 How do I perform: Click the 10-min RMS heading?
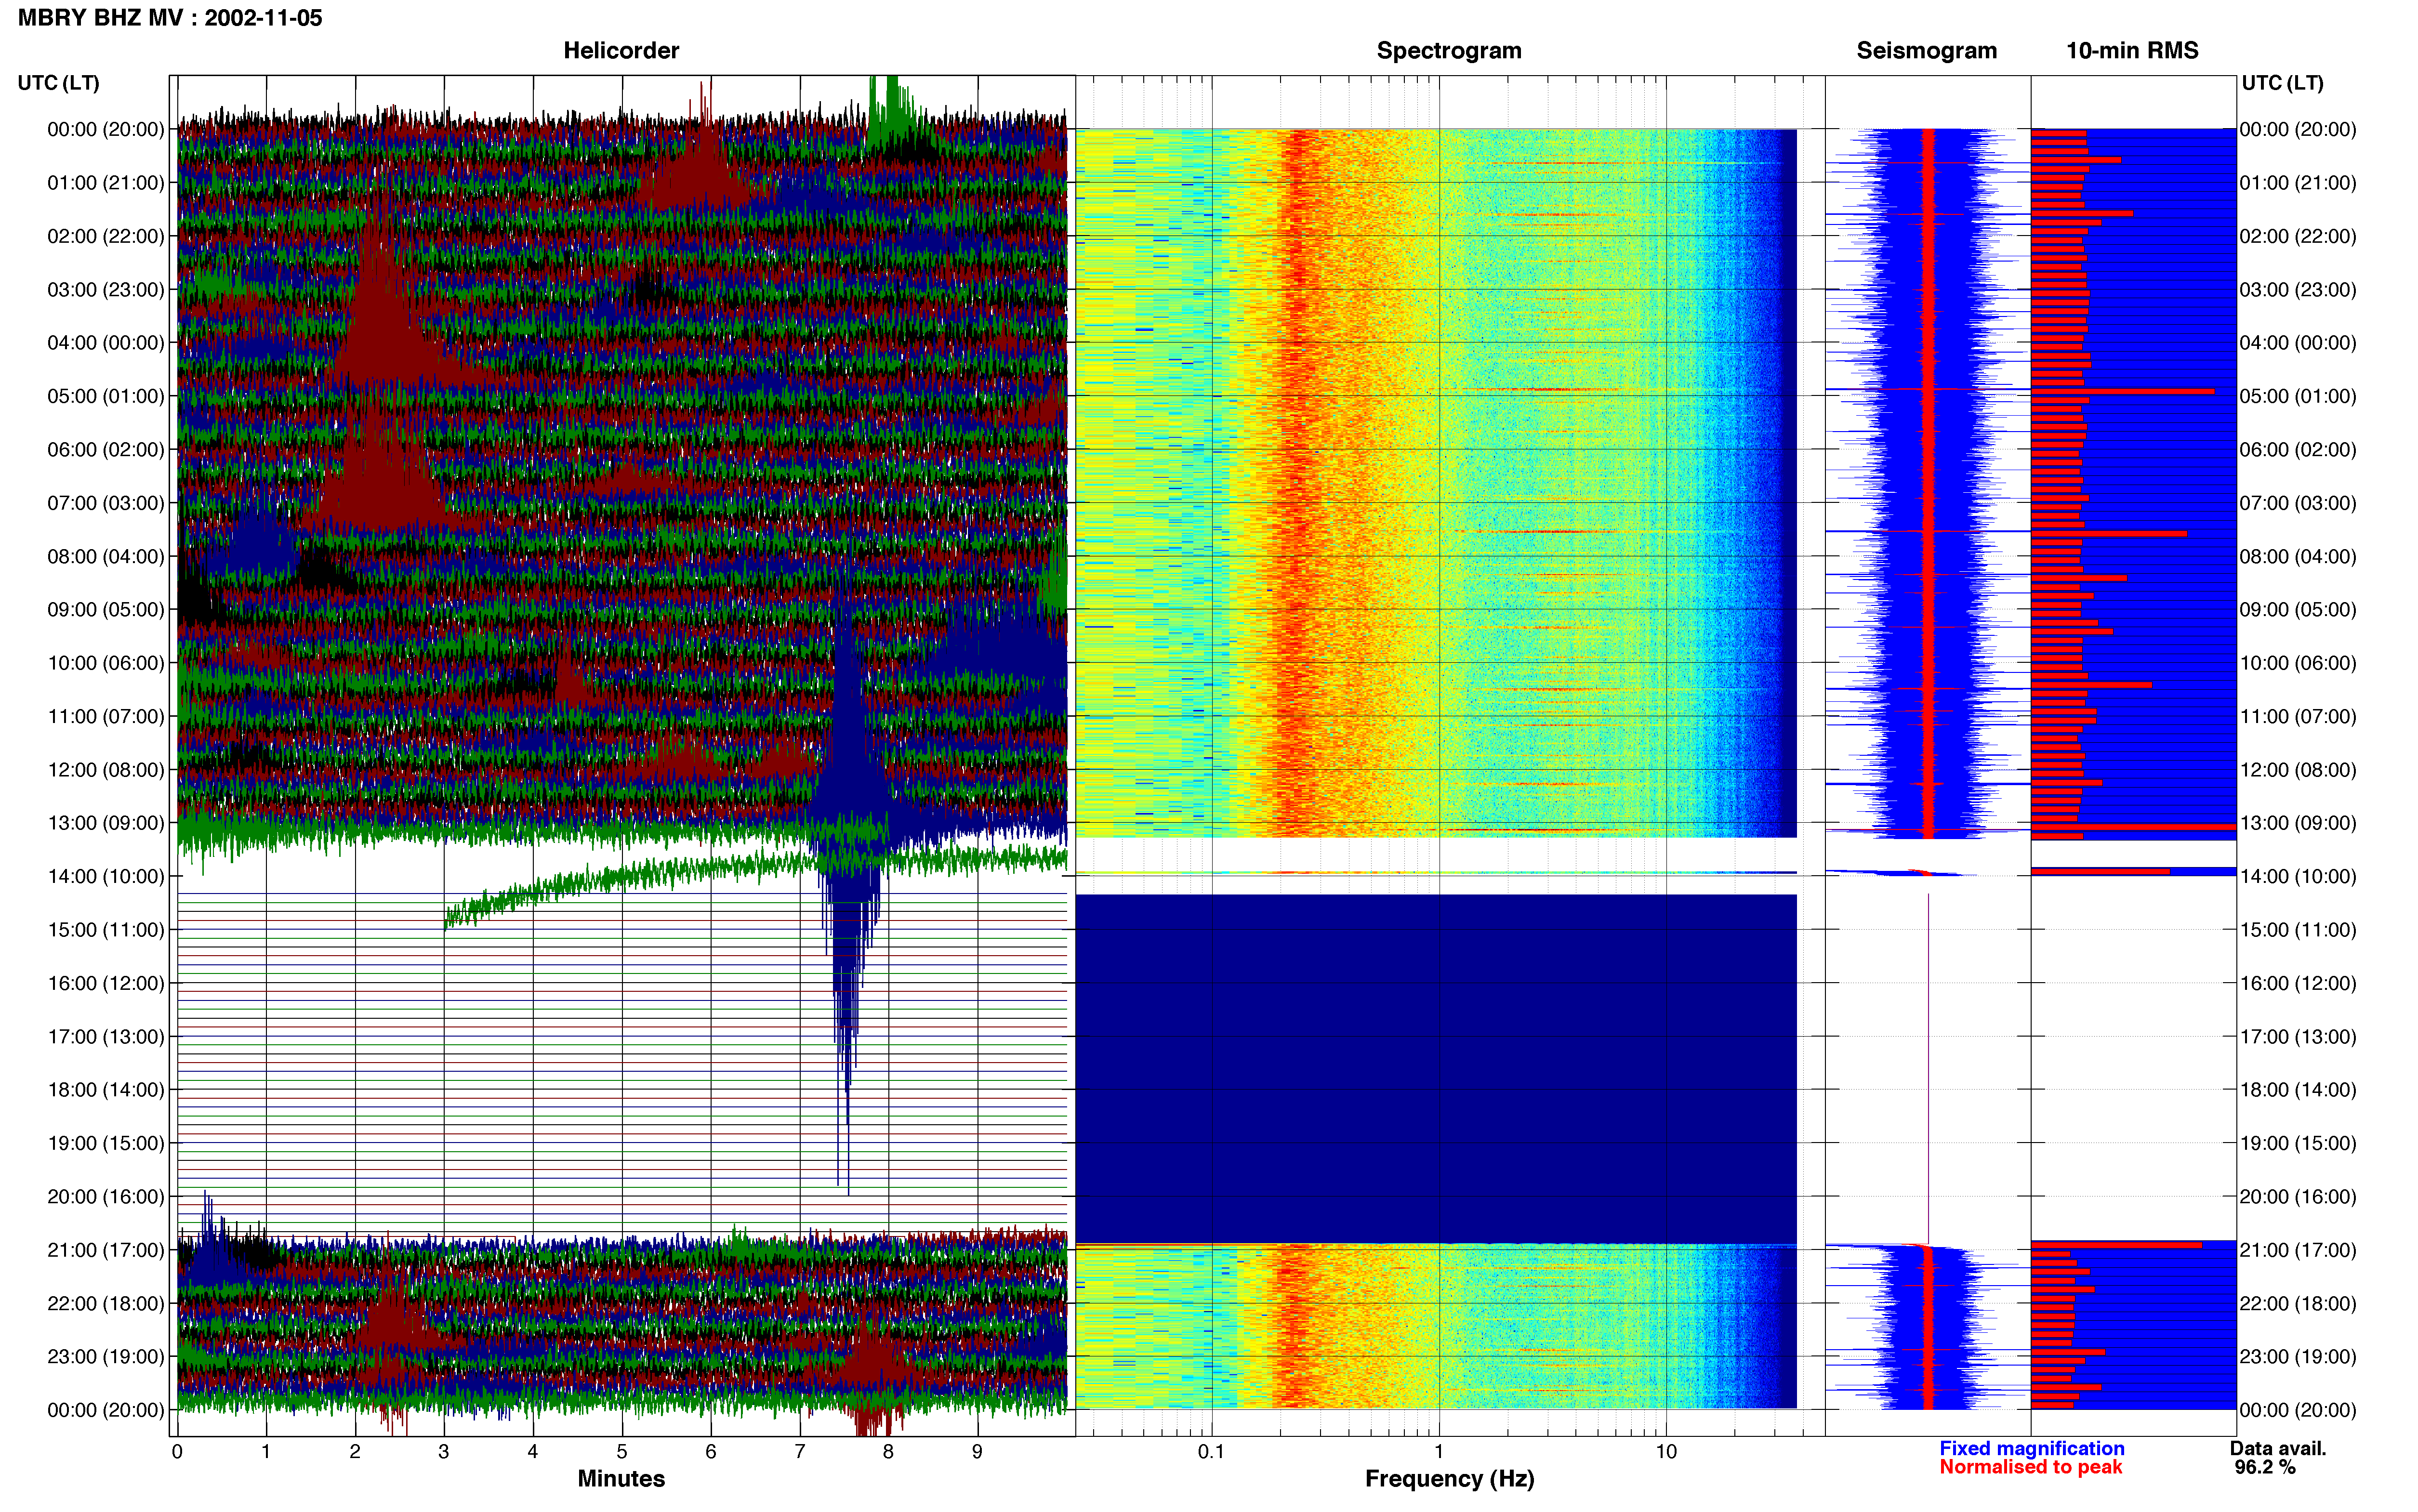[2132, 51]
